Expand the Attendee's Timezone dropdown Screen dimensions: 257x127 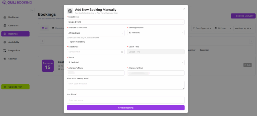(96, 33)
